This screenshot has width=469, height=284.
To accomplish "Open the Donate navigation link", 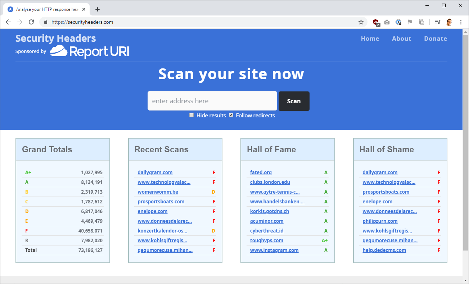I will pos(436,39).
